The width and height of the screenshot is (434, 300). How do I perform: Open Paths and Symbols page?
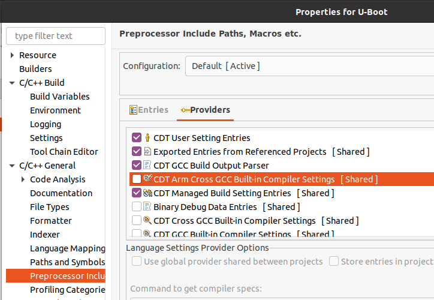click(68, 262)
